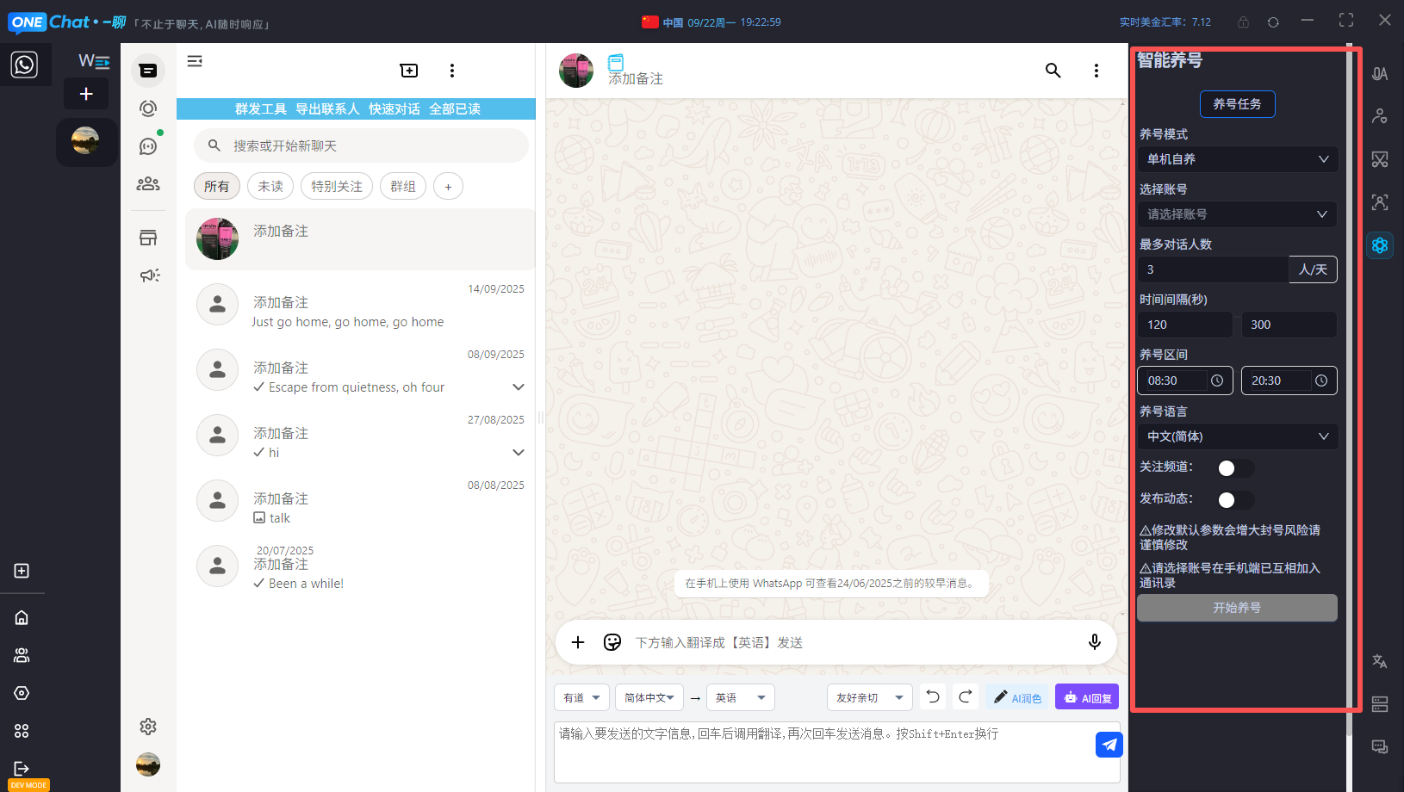Click the search icon in chat header
The width and height of the screenshot is (1404, 792).
pyautogui.click(x=1053, y=71)
